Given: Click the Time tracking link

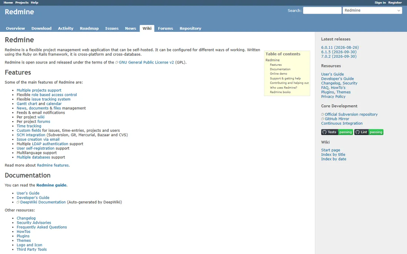Looking at the screenshot, I should [x=29, y=126].
